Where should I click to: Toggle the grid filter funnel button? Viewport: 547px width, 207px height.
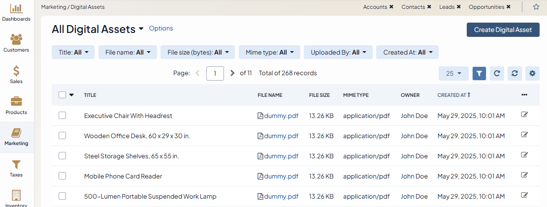pos(479,73)
